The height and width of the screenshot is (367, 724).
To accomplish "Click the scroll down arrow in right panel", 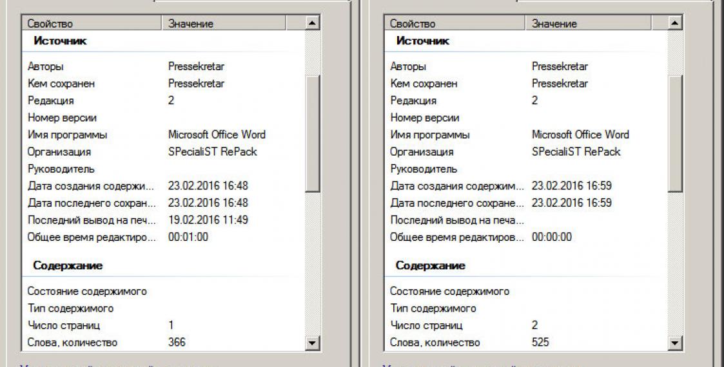I will [675, 343].
